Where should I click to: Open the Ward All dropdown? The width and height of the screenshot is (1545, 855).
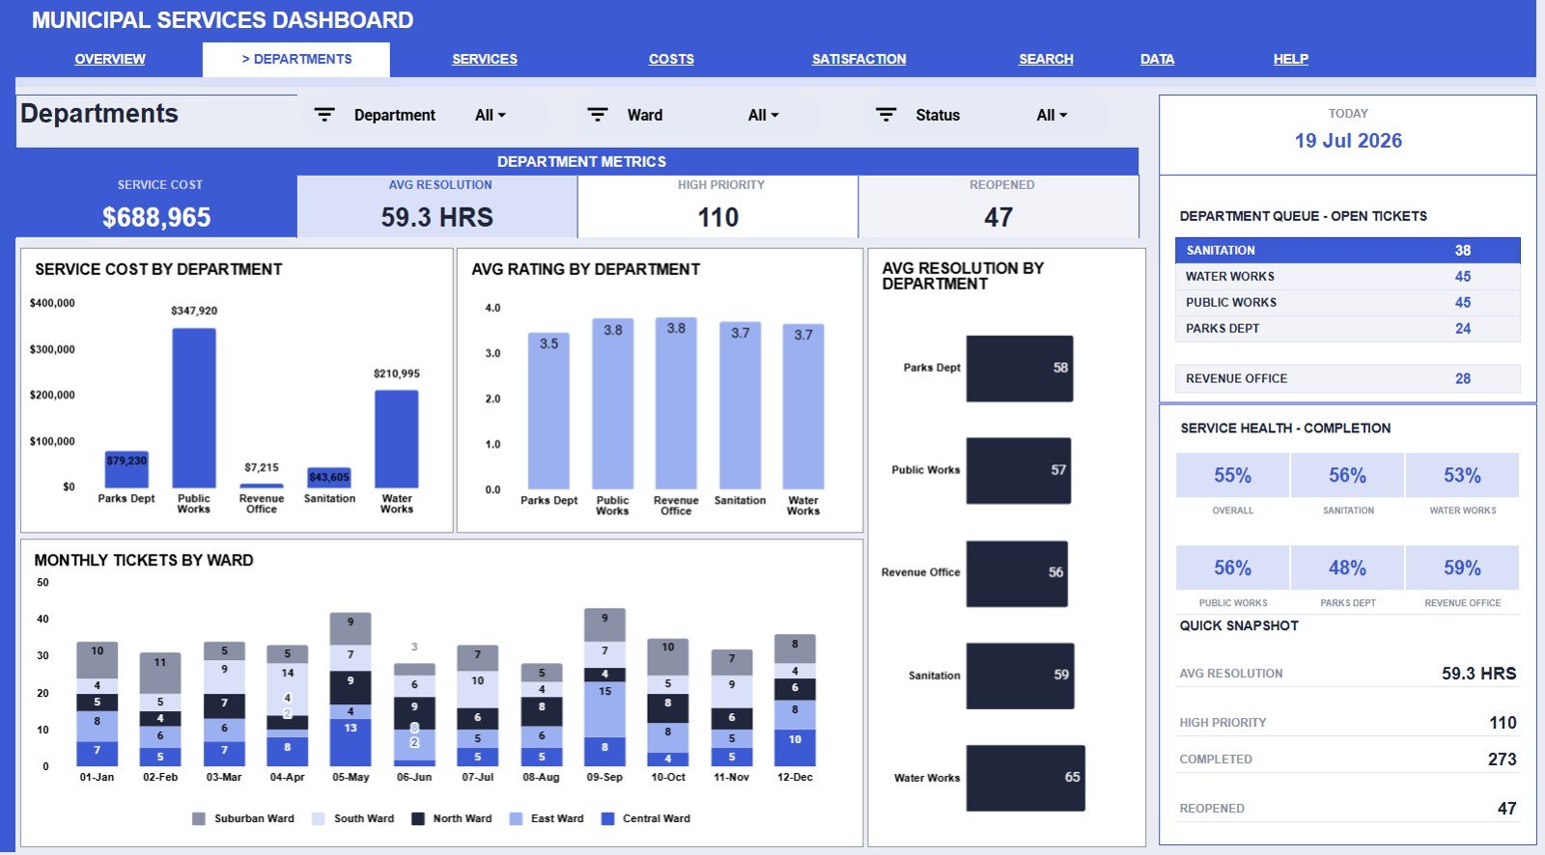pyautogui.click(x=763, y=116)
